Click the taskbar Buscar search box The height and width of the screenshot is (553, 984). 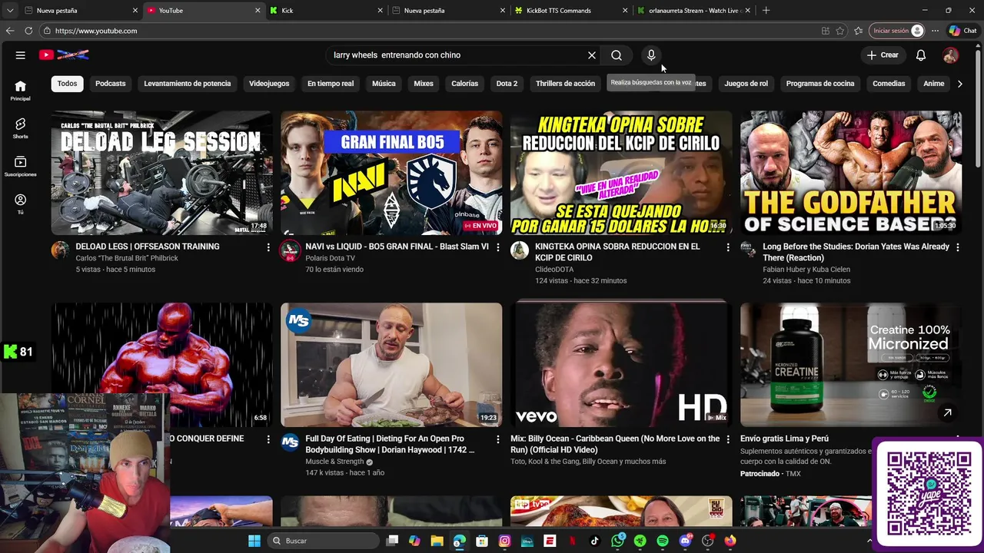coord(323,541)
